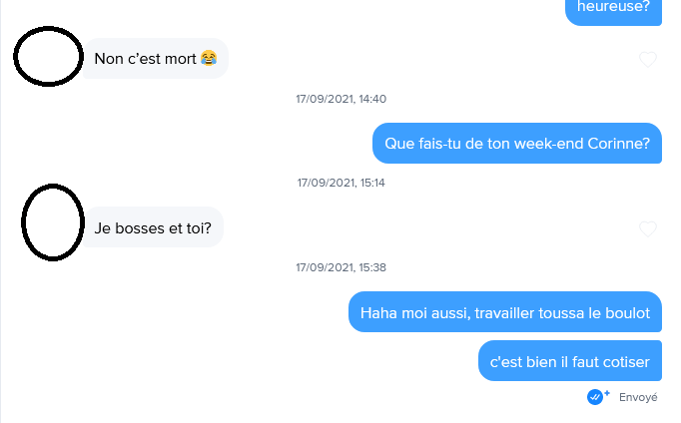This screenshot has width=681, height=423.
Task: Click the blue double-check read receipt icon
Action: (594, 397)
